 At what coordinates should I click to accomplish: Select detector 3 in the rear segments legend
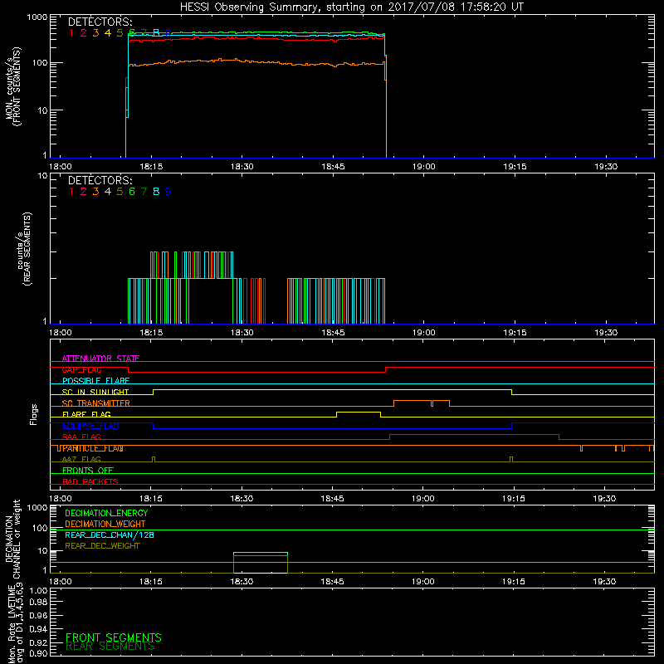click(x=95, y=192)
